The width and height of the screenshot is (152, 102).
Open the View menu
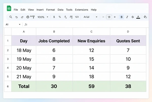click(x=31, y=10)
